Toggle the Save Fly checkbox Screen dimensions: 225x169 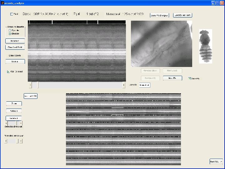190,78
